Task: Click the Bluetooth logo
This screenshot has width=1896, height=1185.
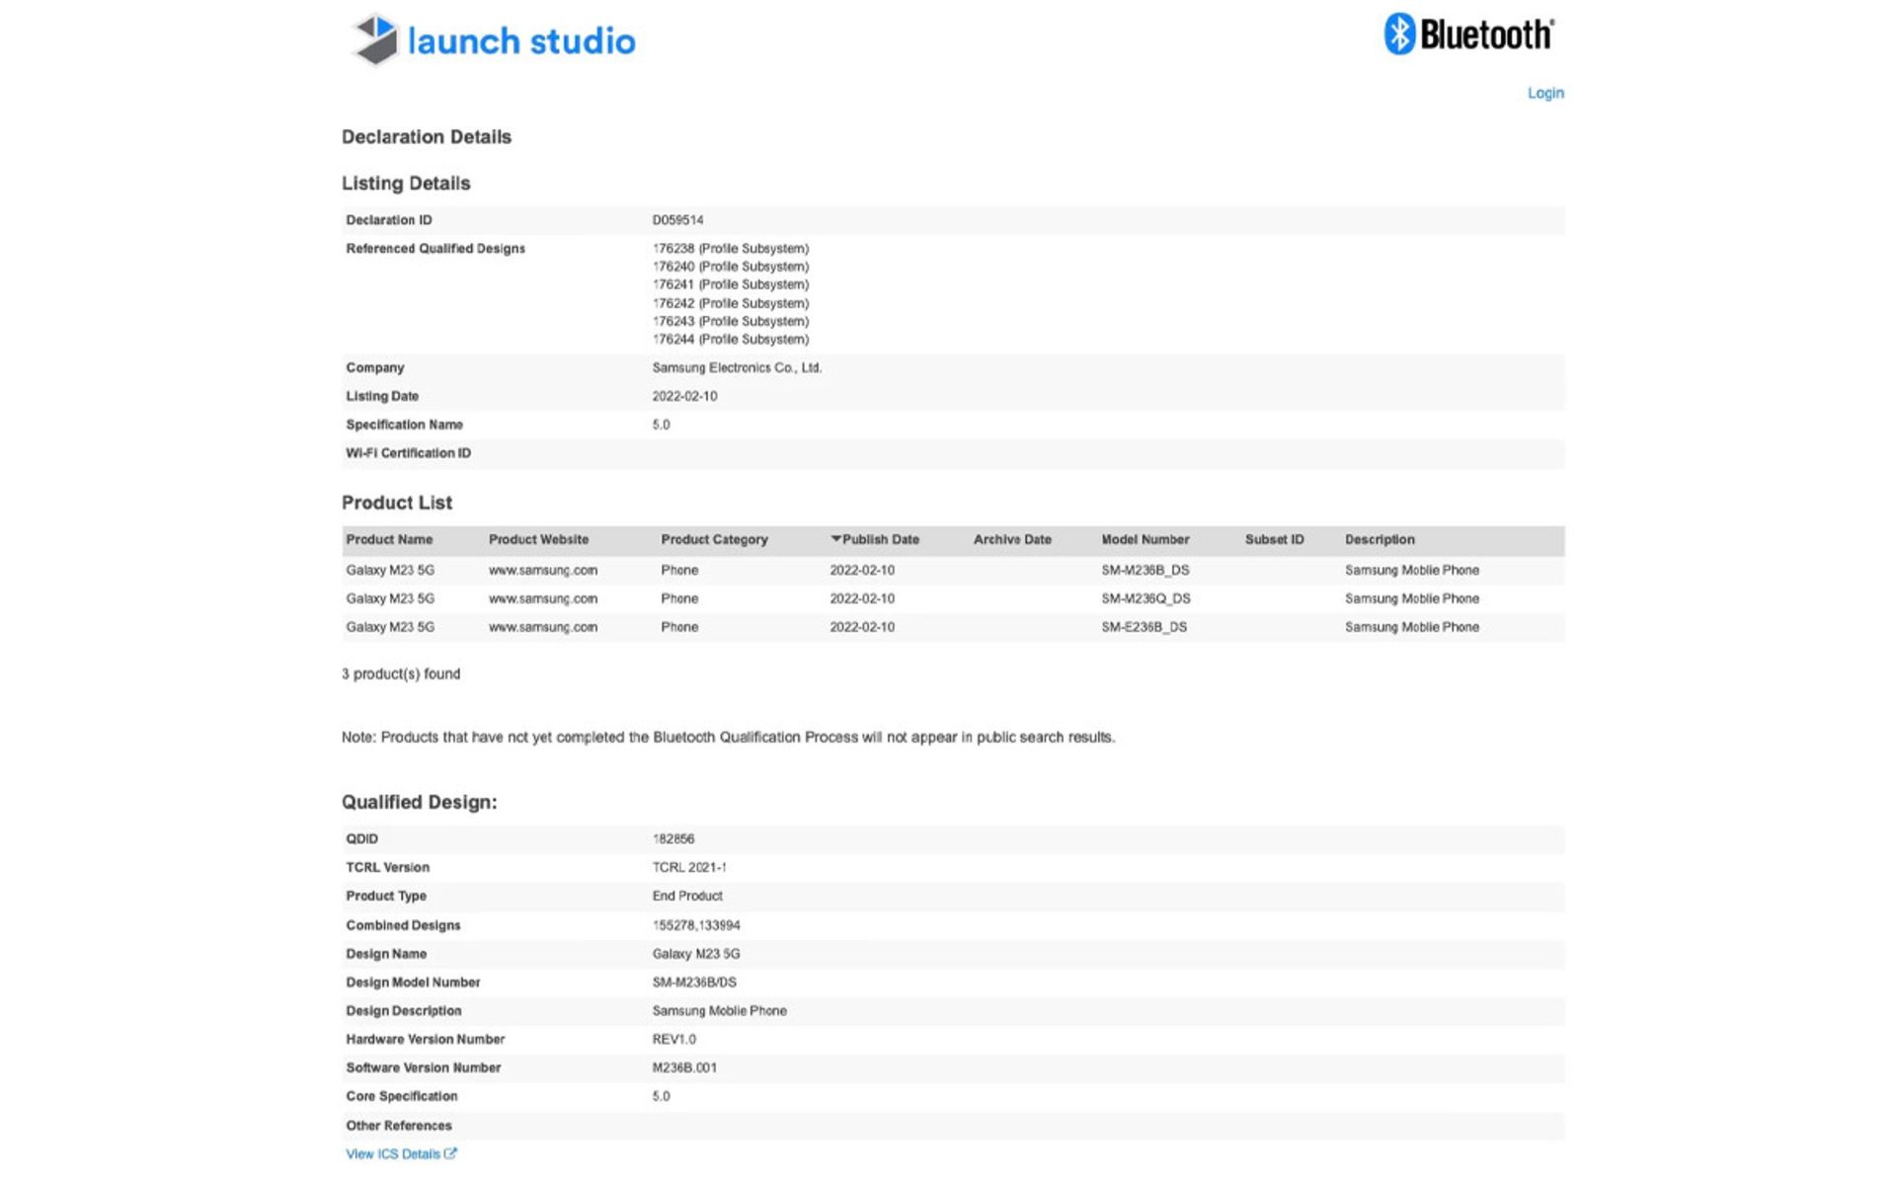Action: tap(1468, 35)
